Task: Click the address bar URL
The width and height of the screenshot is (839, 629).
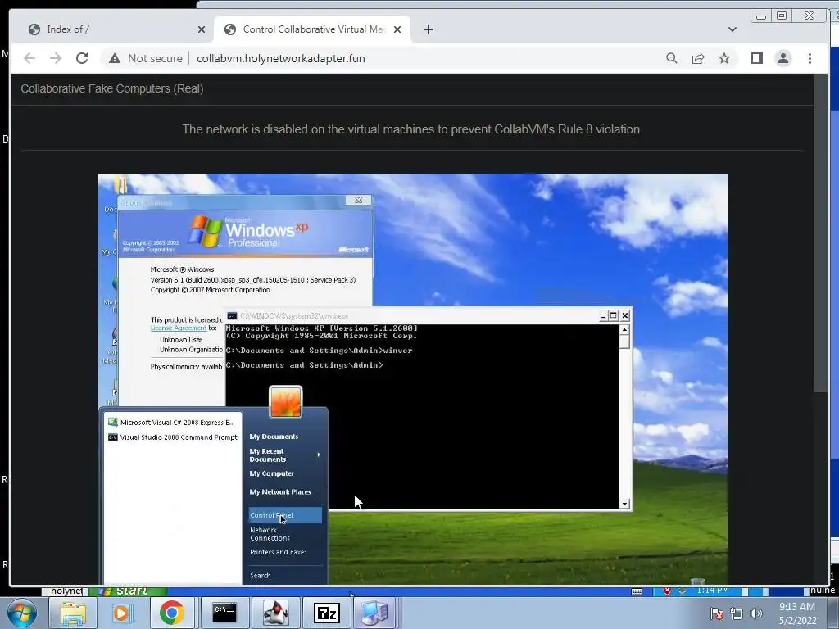Action: coord(281,58)
